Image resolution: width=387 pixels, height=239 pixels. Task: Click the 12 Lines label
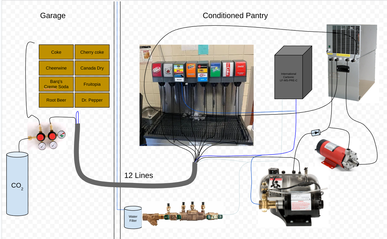pyautogui.click(x=139, y=175)
